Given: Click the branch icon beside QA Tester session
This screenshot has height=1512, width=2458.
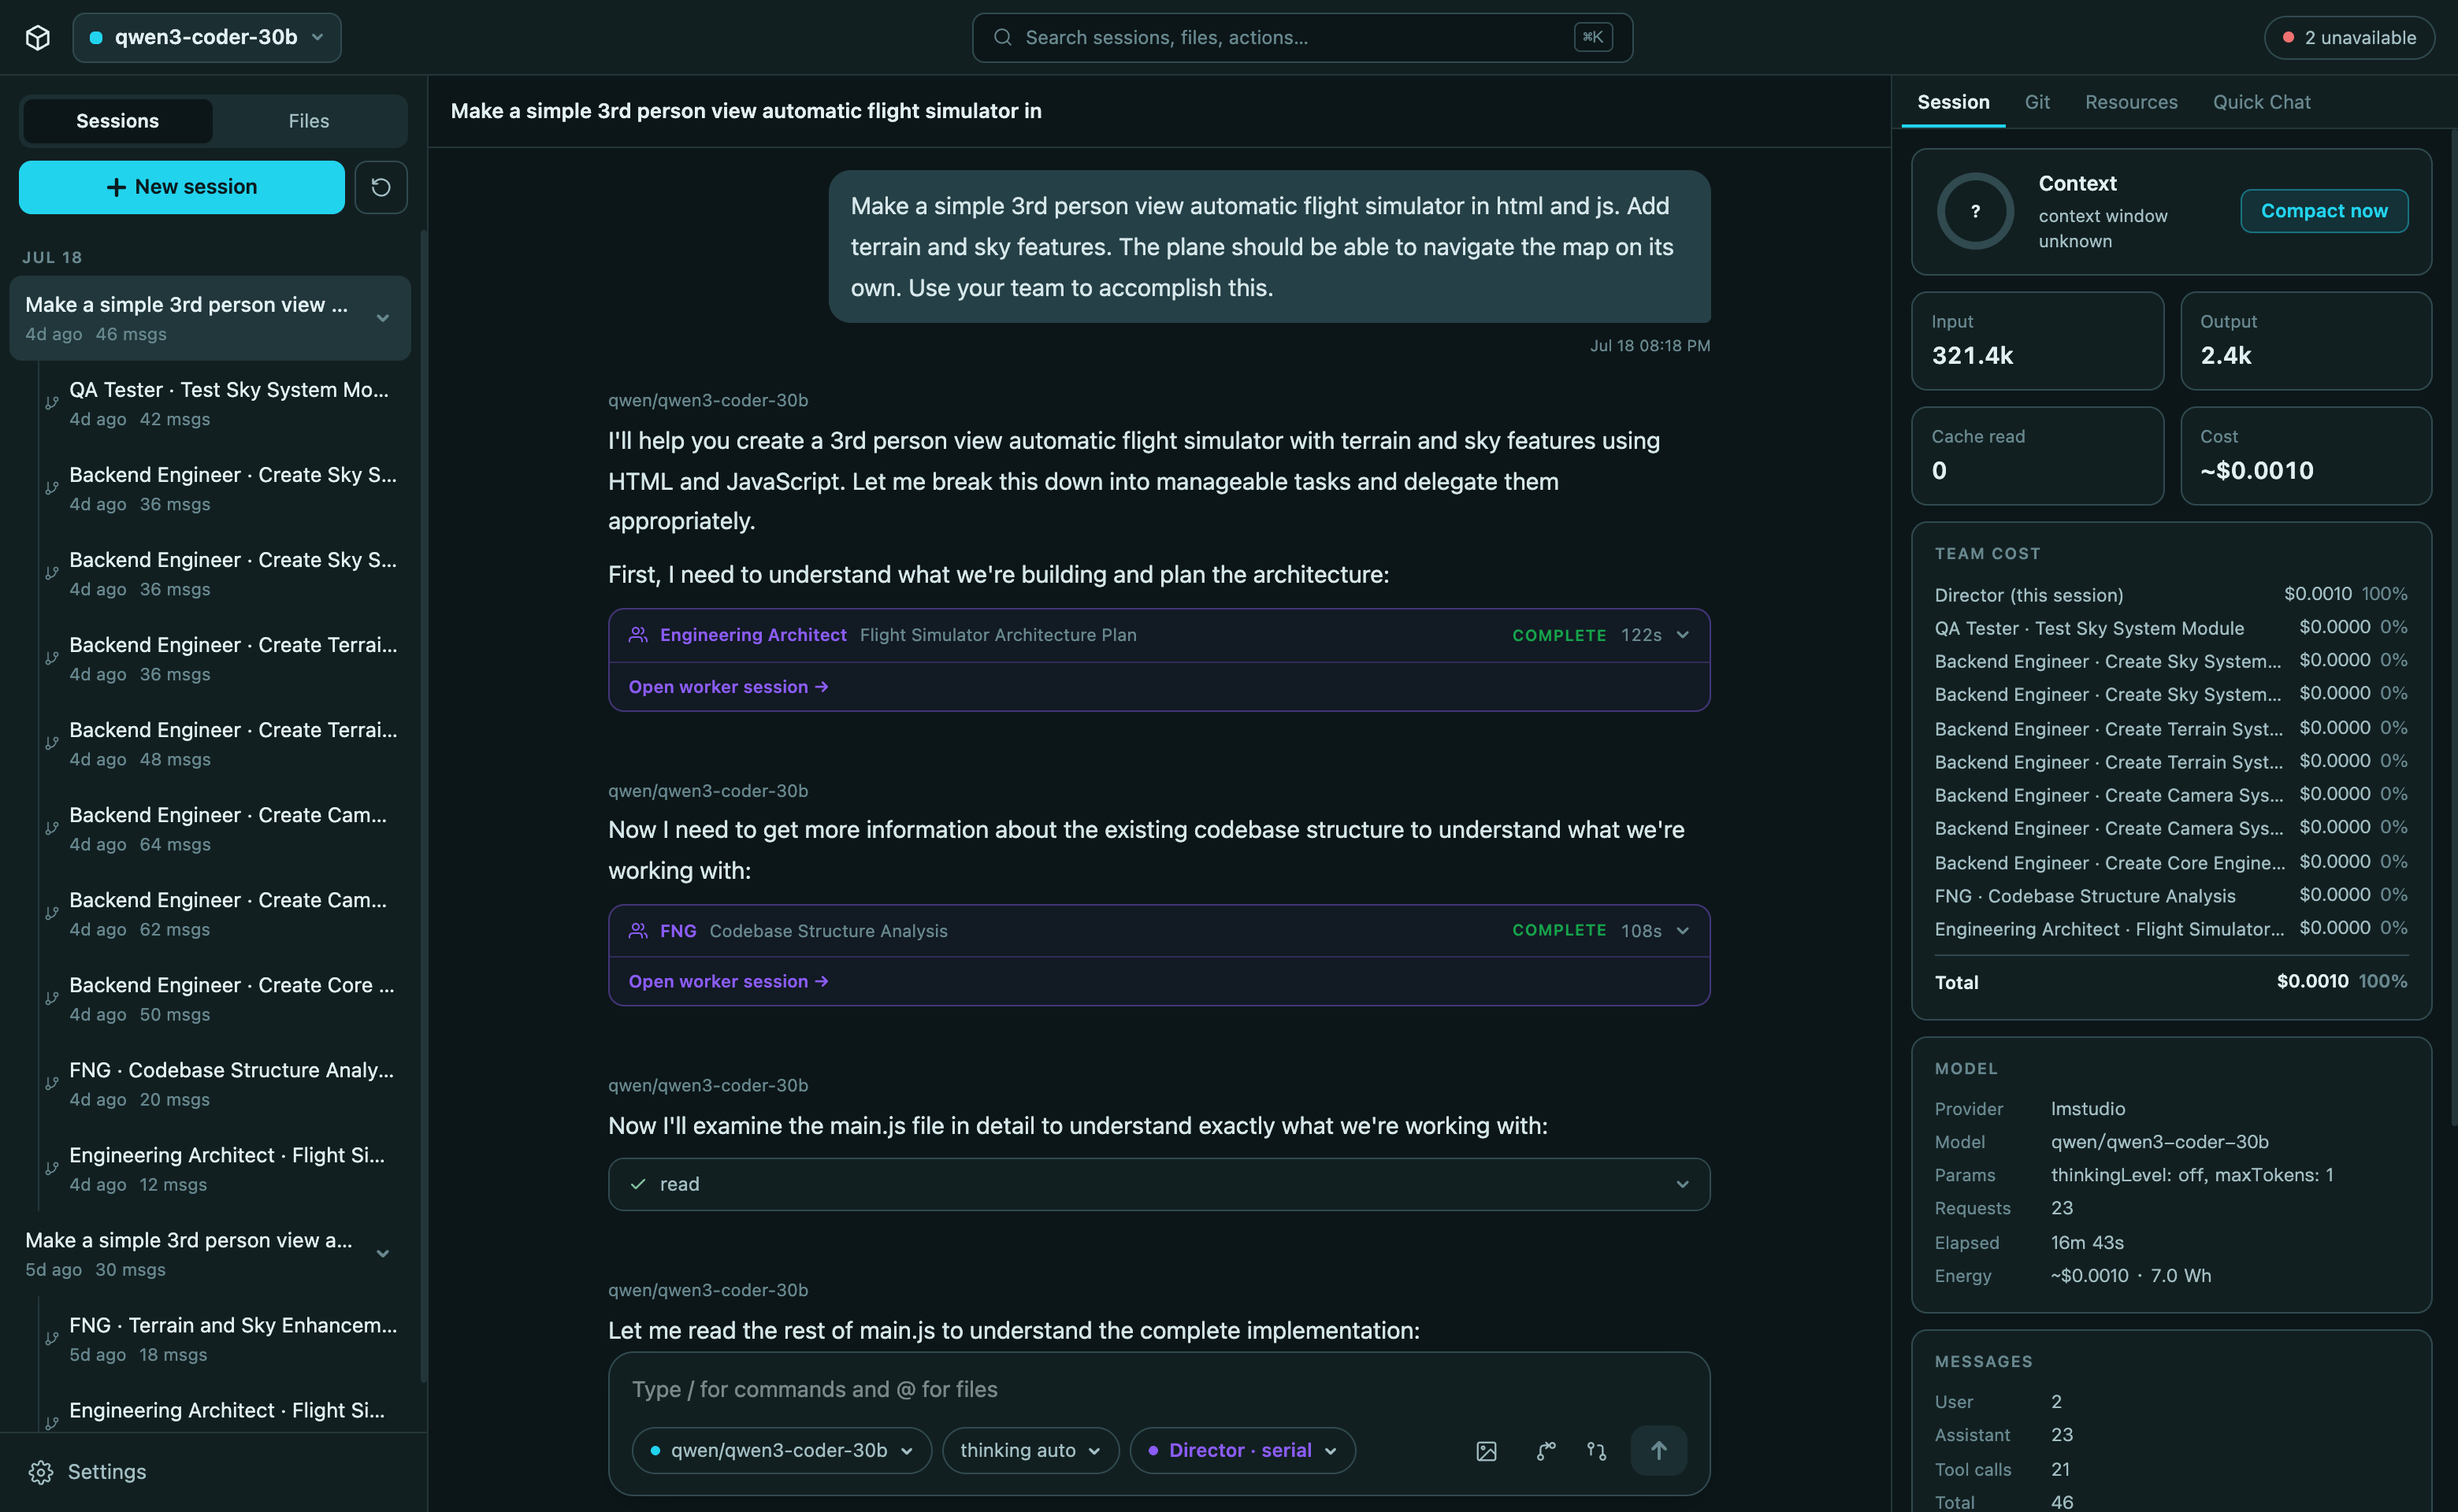Looking at the screenshot, I should pos(52,403).
